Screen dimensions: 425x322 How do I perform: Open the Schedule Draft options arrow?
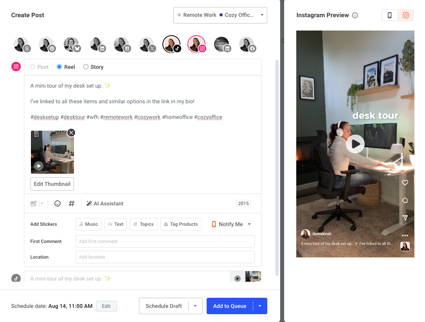click(195, 306)
